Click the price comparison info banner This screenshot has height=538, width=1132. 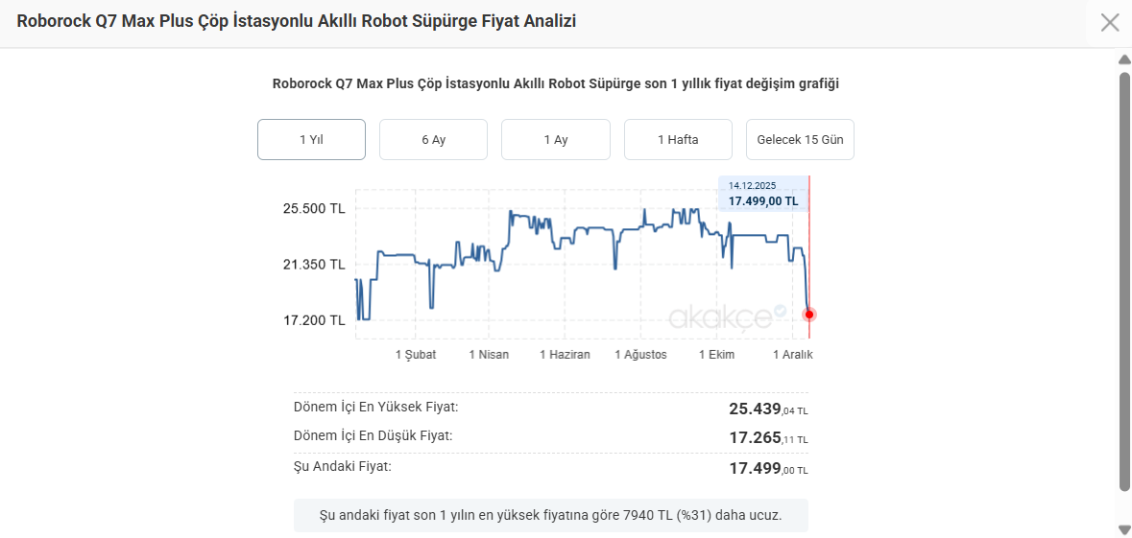coord(550,515)
